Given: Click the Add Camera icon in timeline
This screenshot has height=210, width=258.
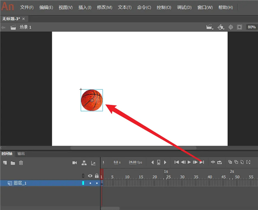Looking at the screenshot, I should click(74, 163).
